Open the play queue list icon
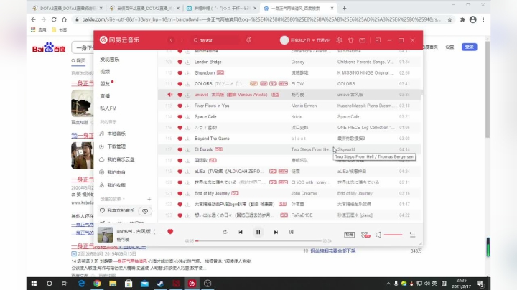This screenshot has height=290, width=517. (412, 235)
